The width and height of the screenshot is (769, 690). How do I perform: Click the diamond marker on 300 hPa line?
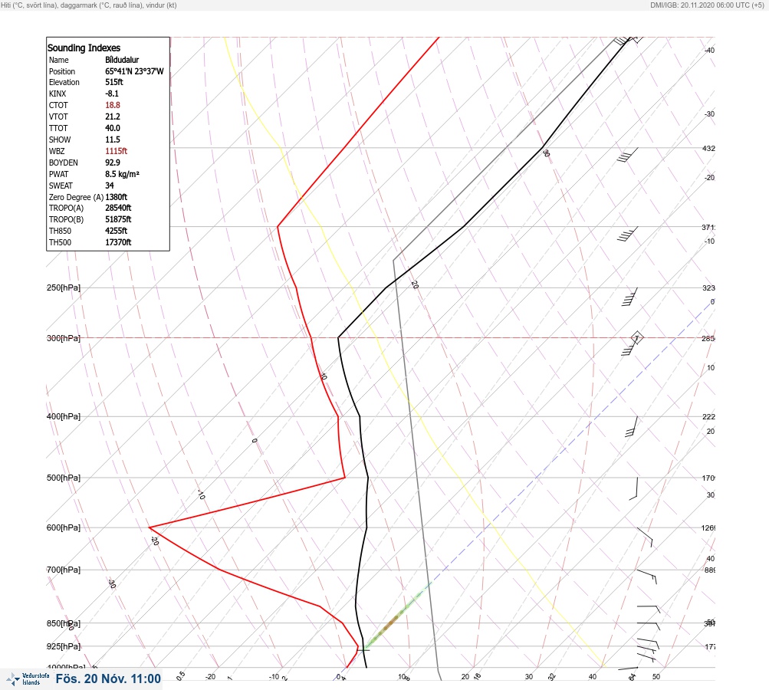[636, 338]
